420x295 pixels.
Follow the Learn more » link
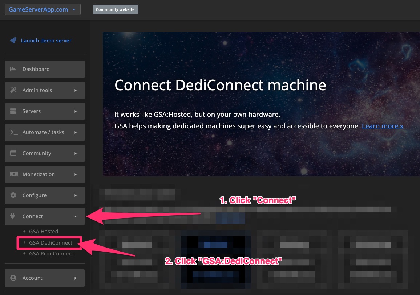pyautogui.click(x=383, y=126)
